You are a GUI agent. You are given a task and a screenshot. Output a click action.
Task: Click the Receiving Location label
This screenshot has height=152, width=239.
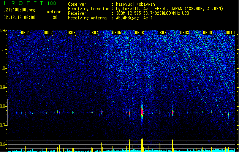tap(89, 9)
